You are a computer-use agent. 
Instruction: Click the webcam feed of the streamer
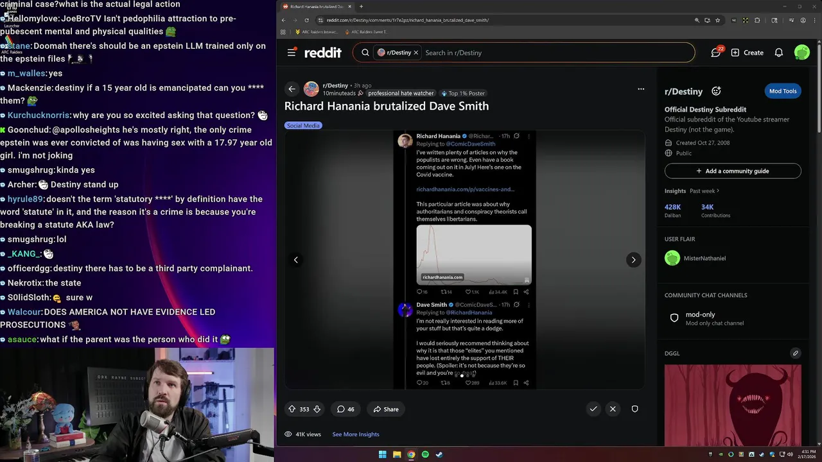pos(137,404)
